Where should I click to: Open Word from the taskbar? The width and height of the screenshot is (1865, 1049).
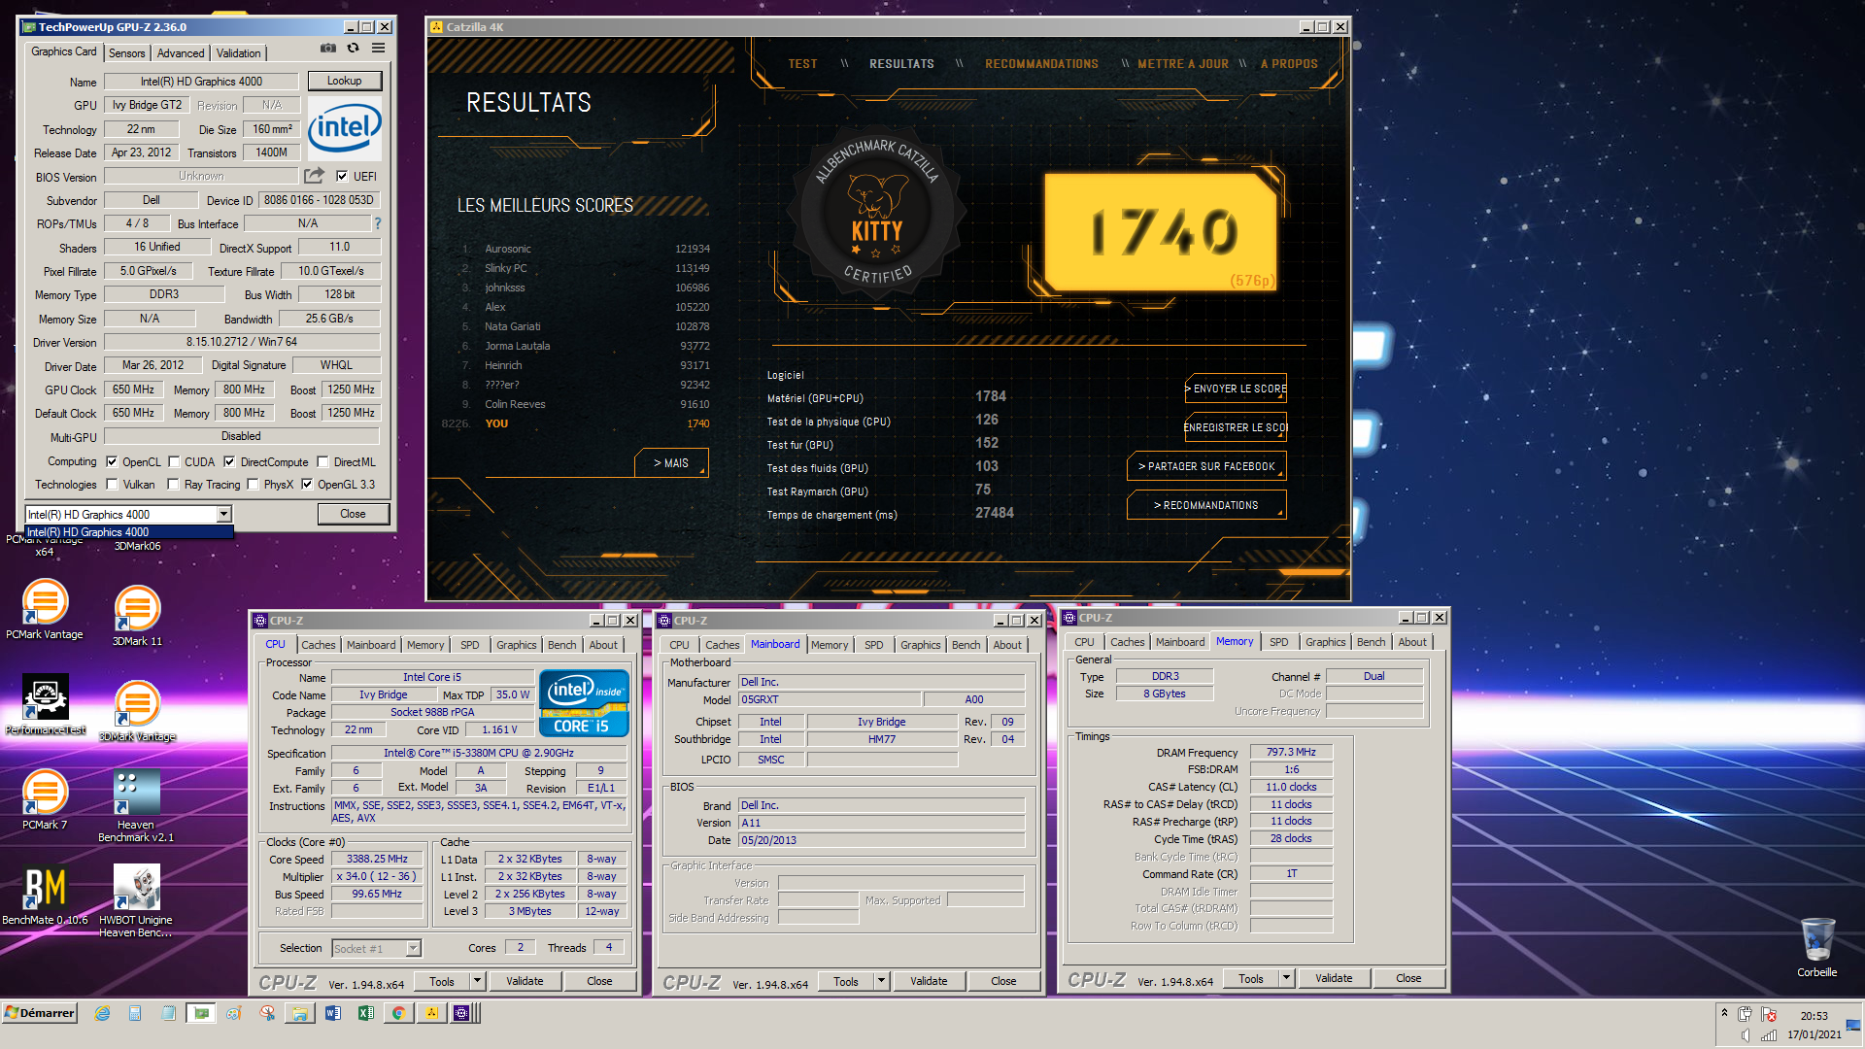(333, 1013)
